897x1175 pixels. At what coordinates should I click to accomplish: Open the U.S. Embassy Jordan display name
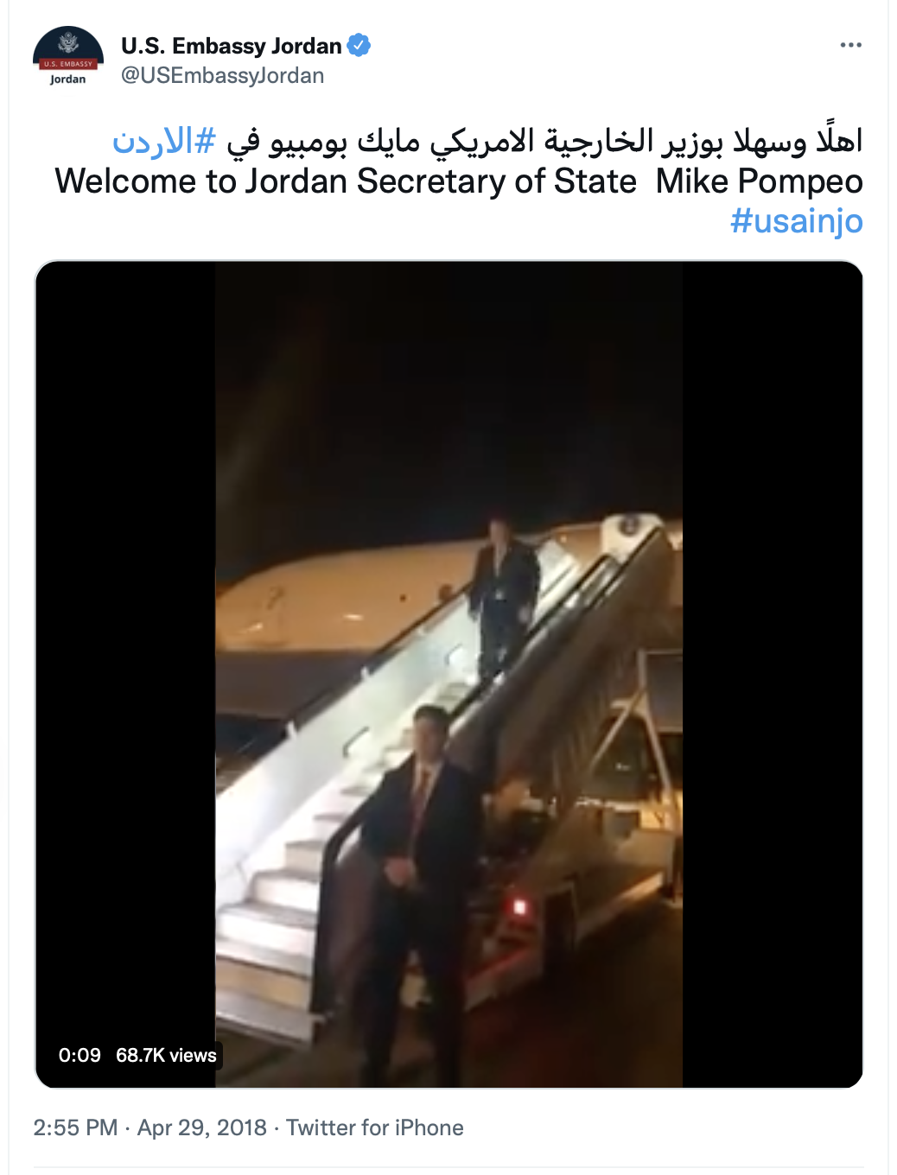tap(231, 46)
